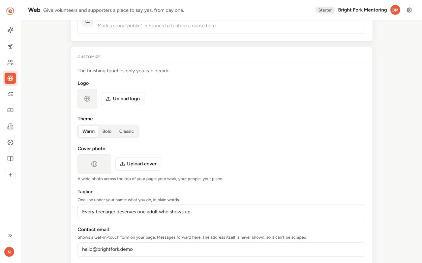Open the settings gear icon

coord(409,10)
